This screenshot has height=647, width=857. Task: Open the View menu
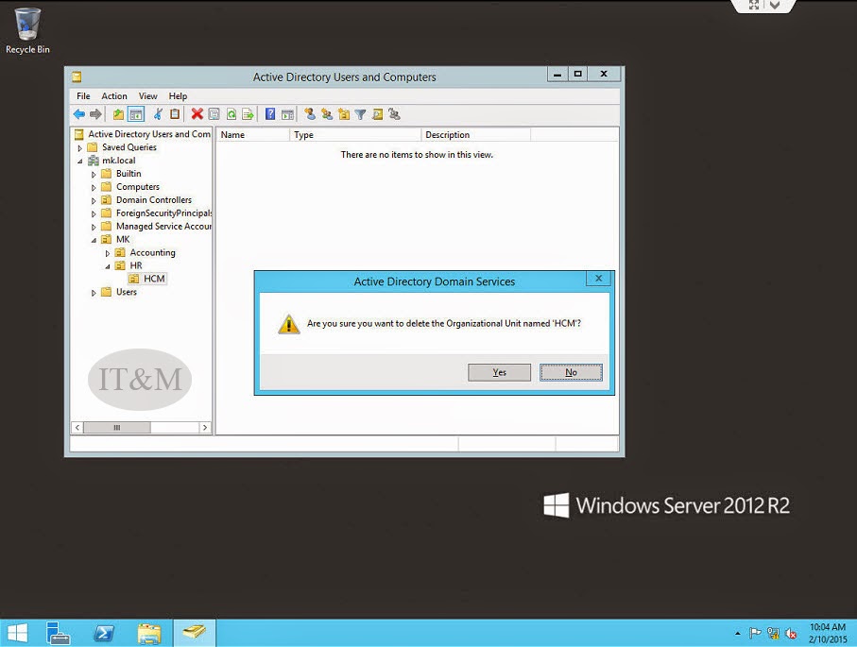(x=147, y=95)
